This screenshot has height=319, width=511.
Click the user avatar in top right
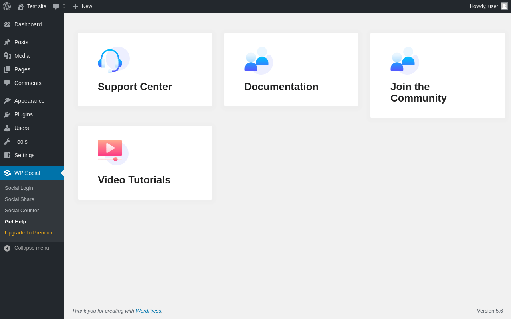point(504,6)
